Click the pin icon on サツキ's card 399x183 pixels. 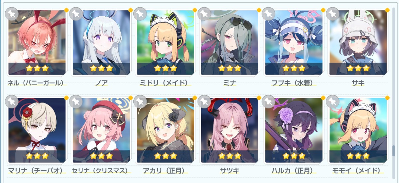click(204, 101)
